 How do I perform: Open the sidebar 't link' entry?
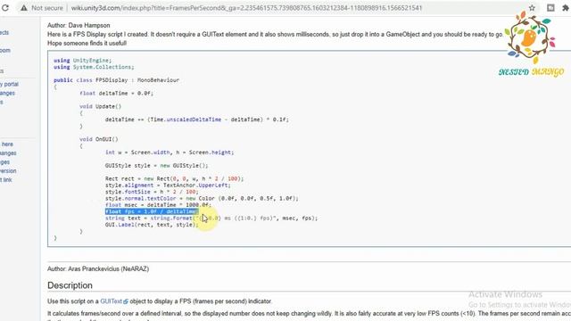pos(6,180)
